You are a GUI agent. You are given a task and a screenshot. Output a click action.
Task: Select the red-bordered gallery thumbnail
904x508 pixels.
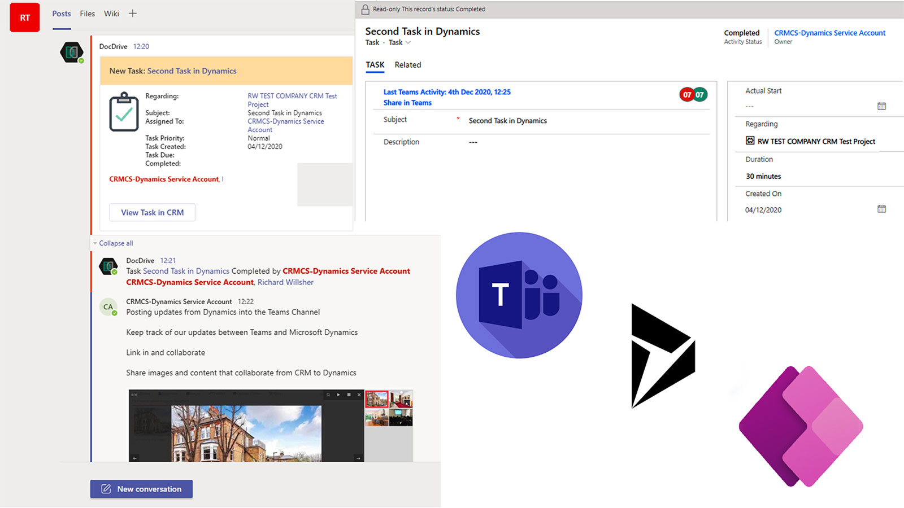[377, 399]
